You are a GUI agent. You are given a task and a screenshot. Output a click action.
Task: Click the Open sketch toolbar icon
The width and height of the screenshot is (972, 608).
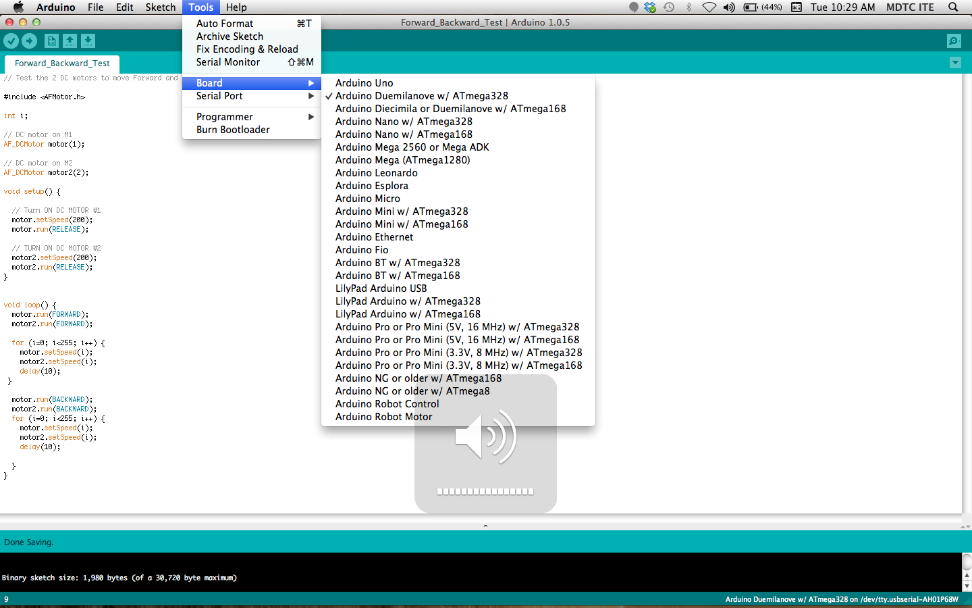(70, 41)
